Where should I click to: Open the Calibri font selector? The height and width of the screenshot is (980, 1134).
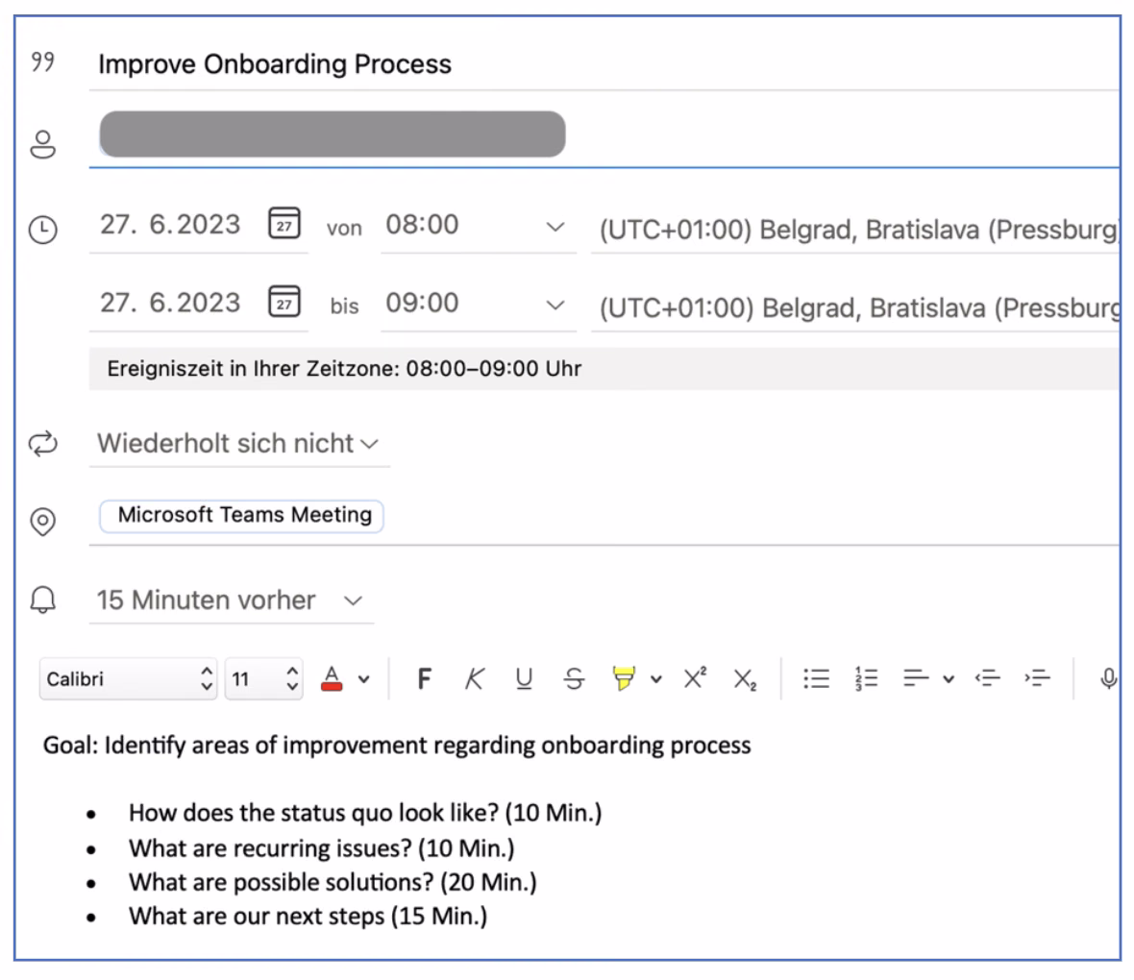pos(128,678)
